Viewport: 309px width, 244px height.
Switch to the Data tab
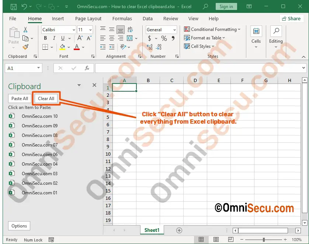coord(147,19)
